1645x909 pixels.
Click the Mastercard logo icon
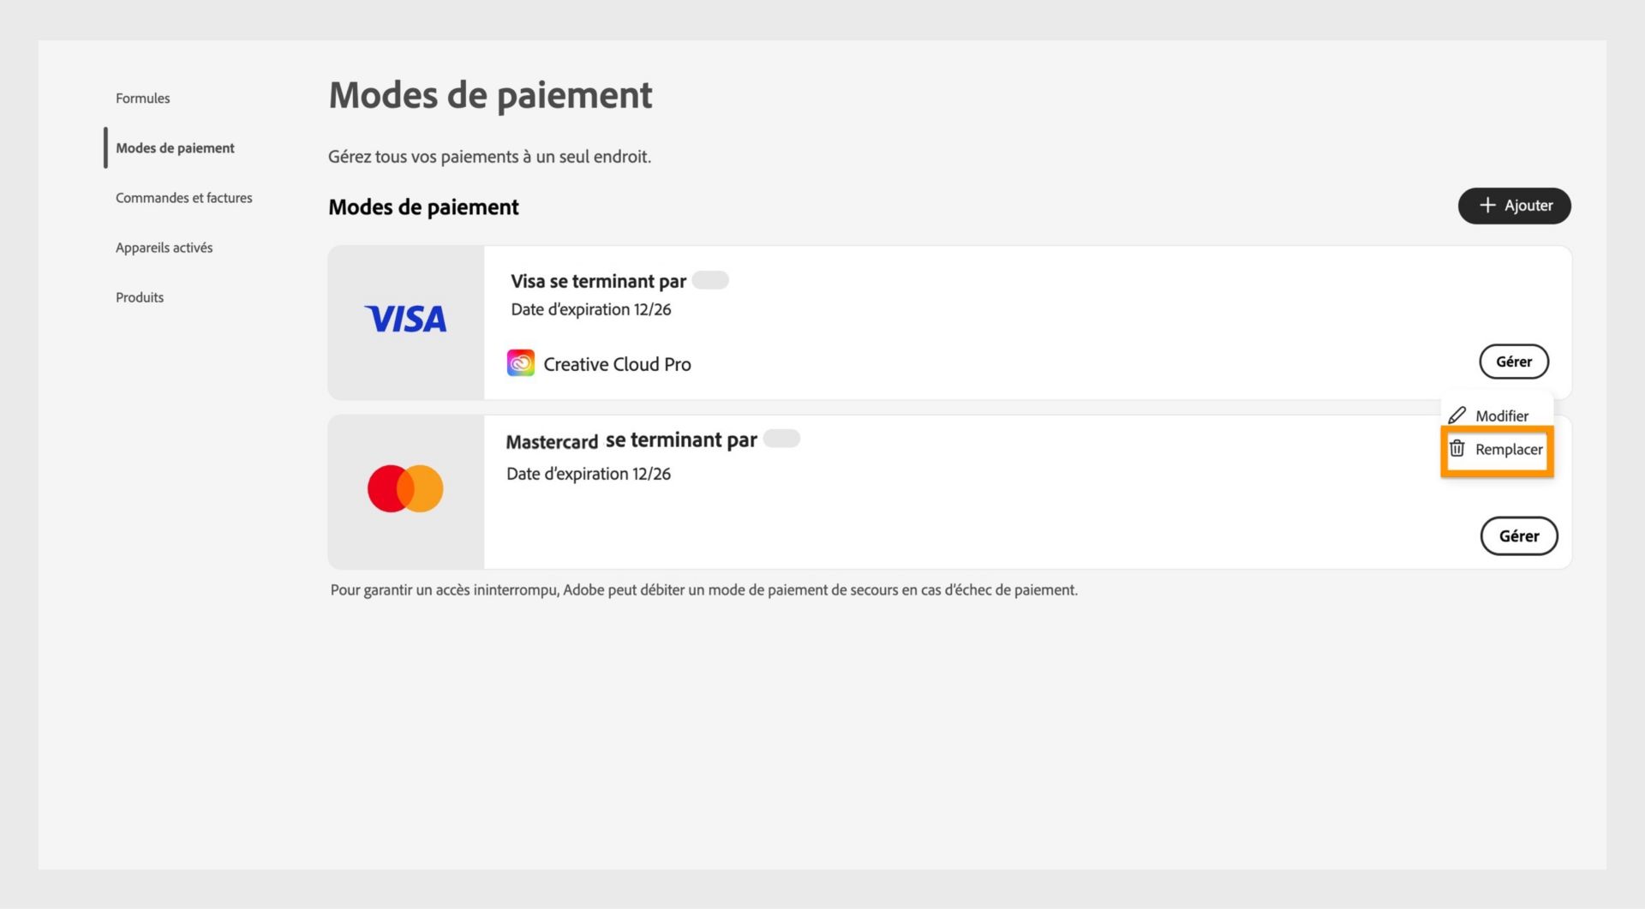(x=405, y=487)
